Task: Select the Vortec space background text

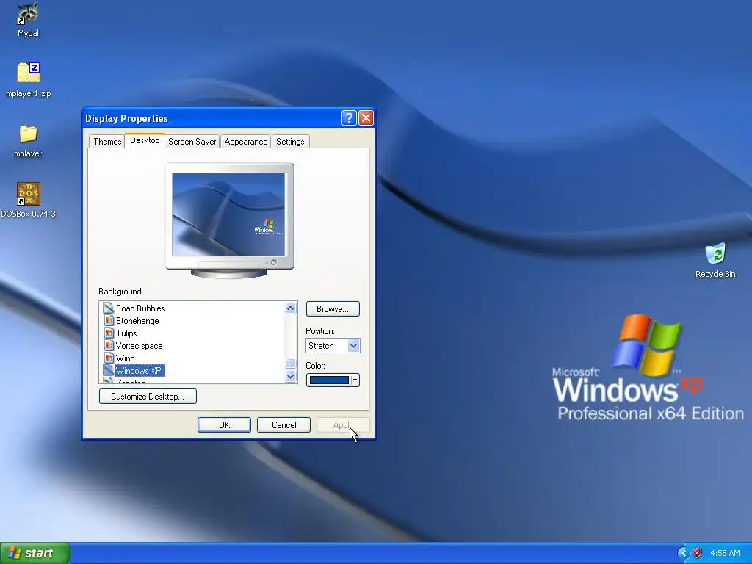Action: 139,345
